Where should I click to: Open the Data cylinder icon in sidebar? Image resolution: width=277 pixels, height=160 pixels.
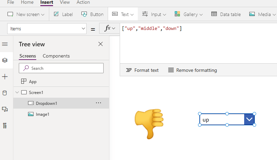tap(5, 93)
